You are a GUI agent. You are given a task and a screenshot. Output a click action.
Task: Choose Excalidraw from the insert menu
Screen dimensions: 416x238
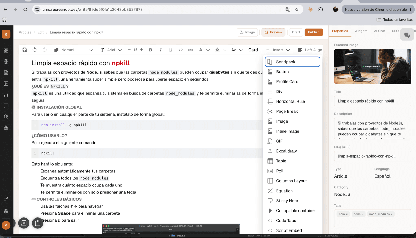pyautogui.click(x=292, y=151)
